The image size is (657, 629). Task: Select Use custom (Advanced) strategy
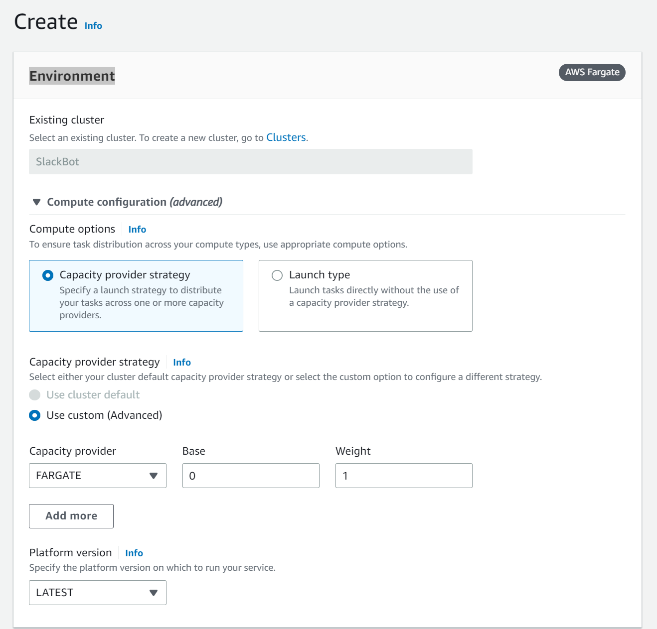[34, 415]
